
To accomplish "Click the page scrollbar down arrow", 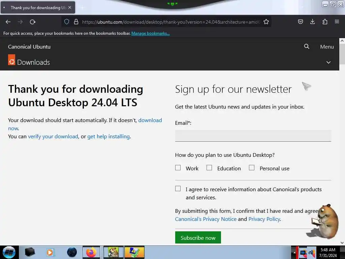I will (x=342, y=243).
